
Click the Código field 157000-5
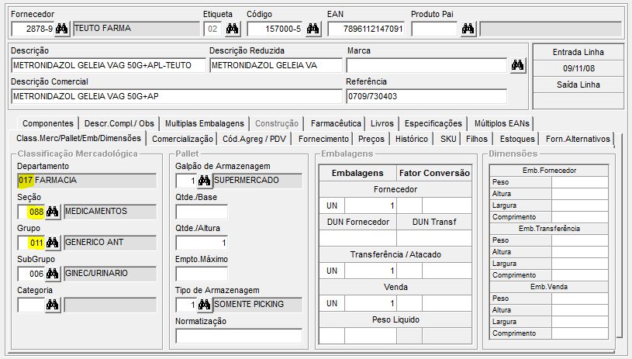[275, 29]
